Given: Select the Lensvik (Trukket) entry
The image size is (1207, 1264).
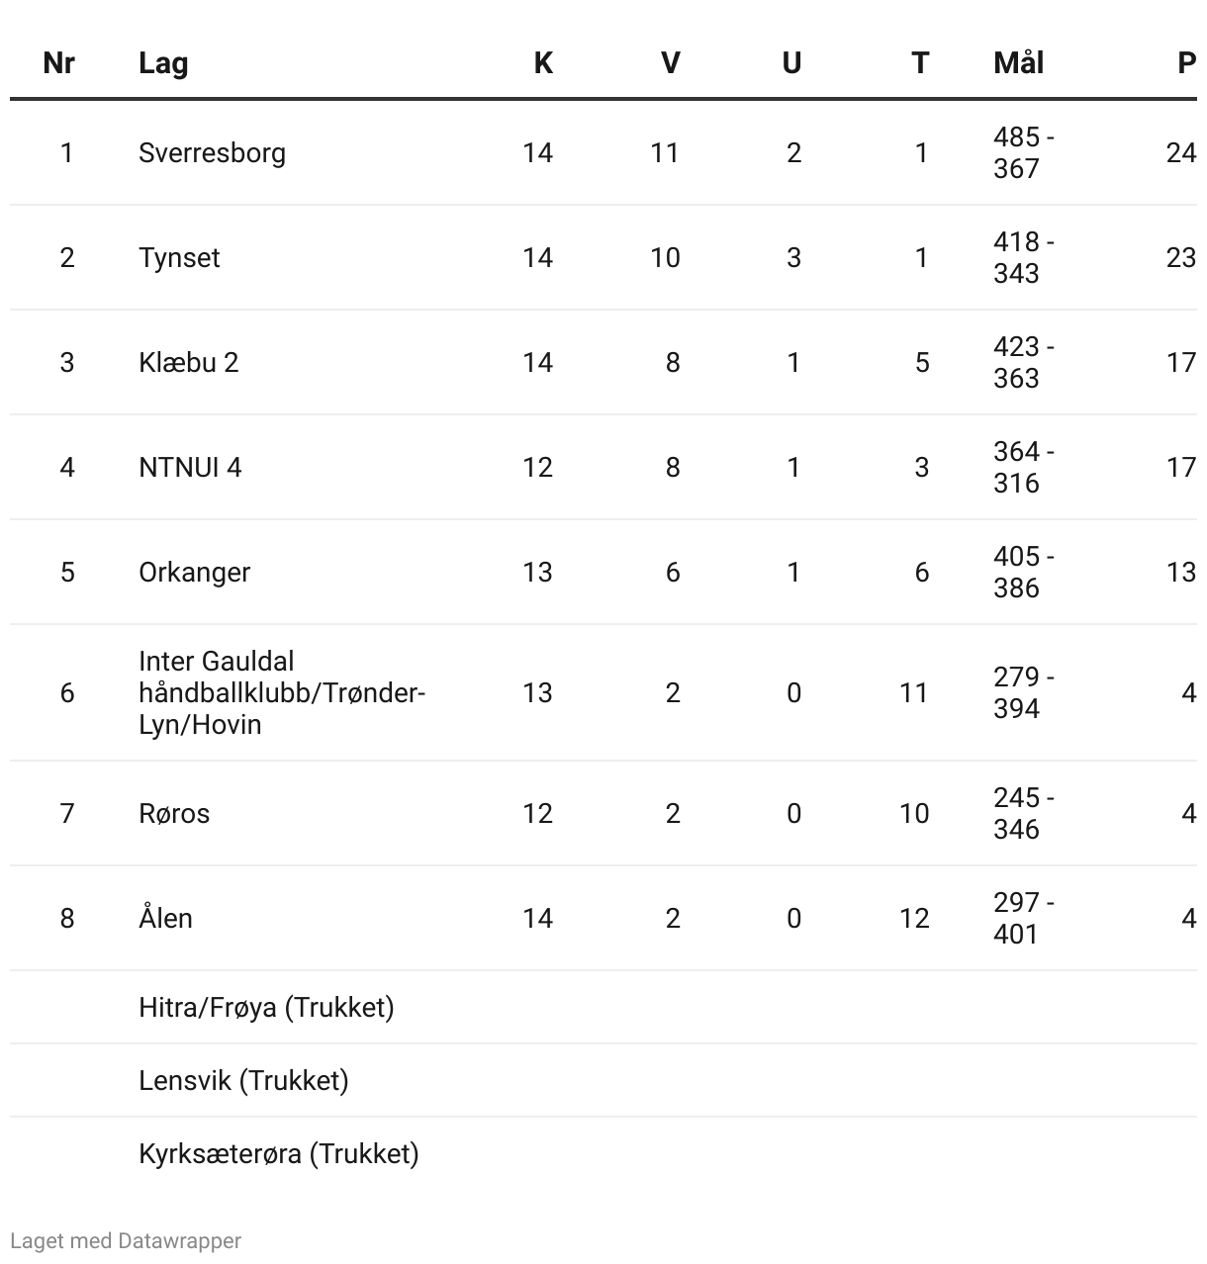Looking at the screenshot, I should click(x=243, y=1081).
